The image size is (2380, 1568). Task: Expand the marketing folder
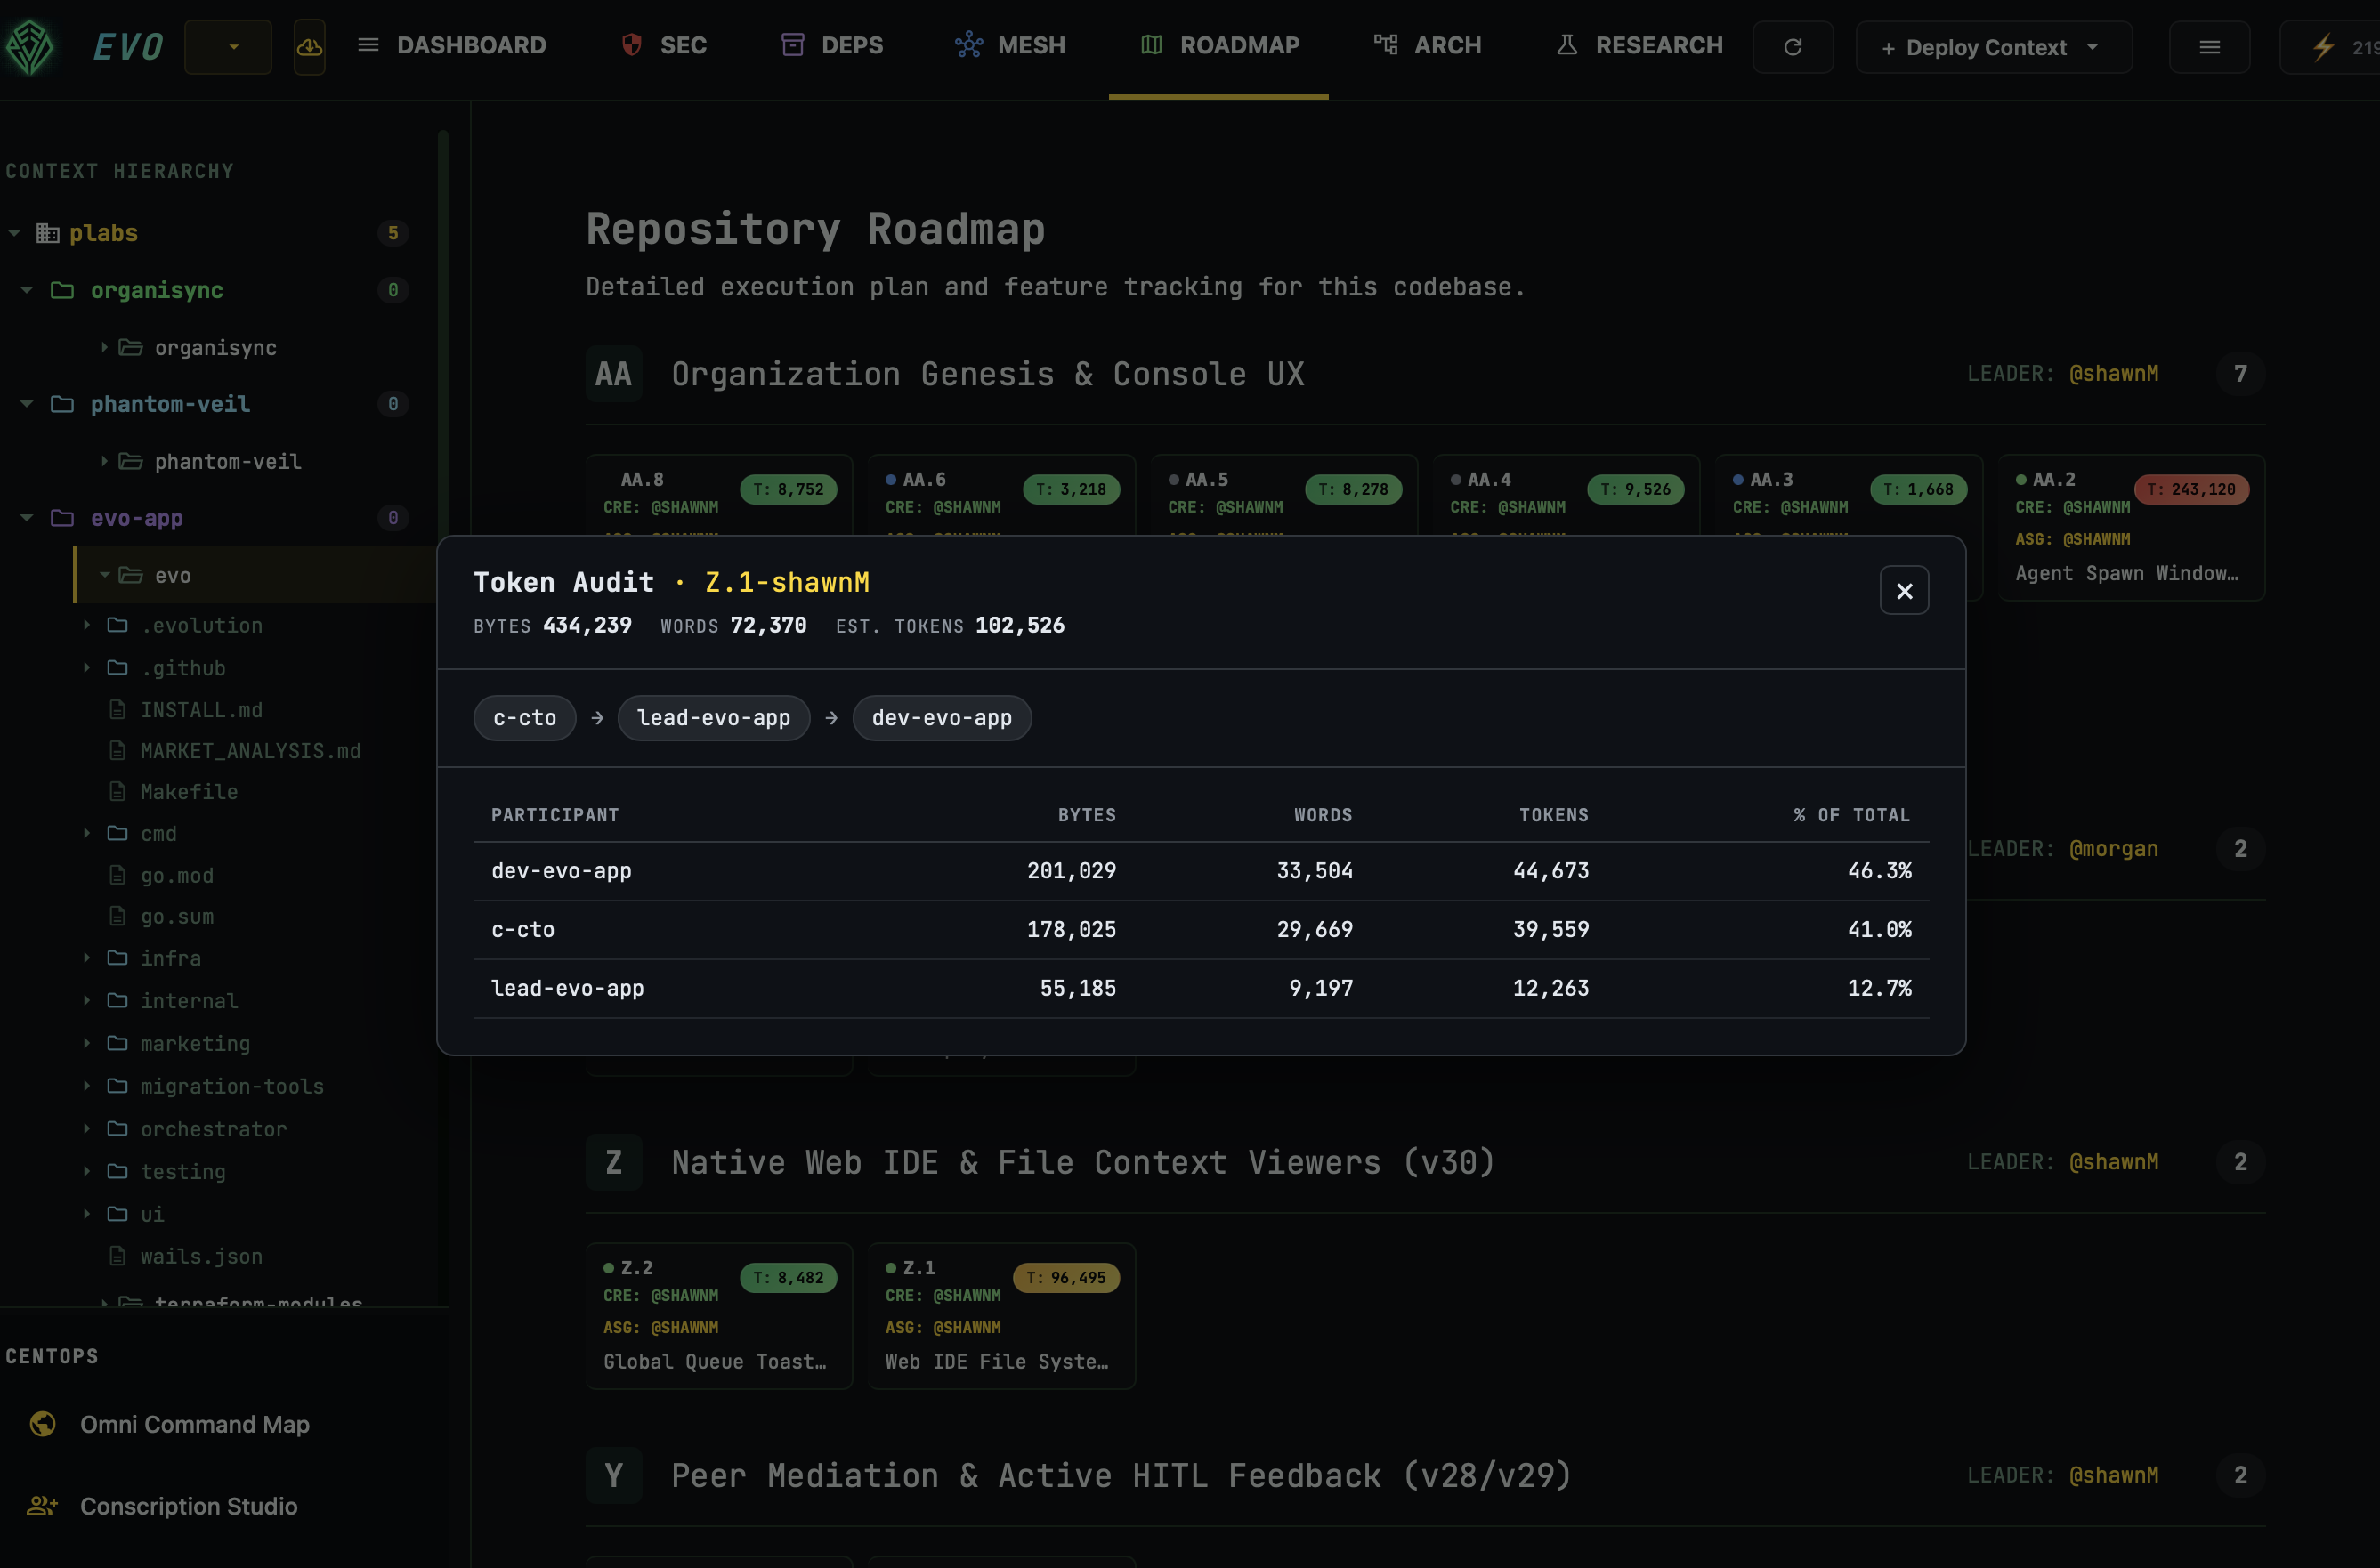point(87,1043)
